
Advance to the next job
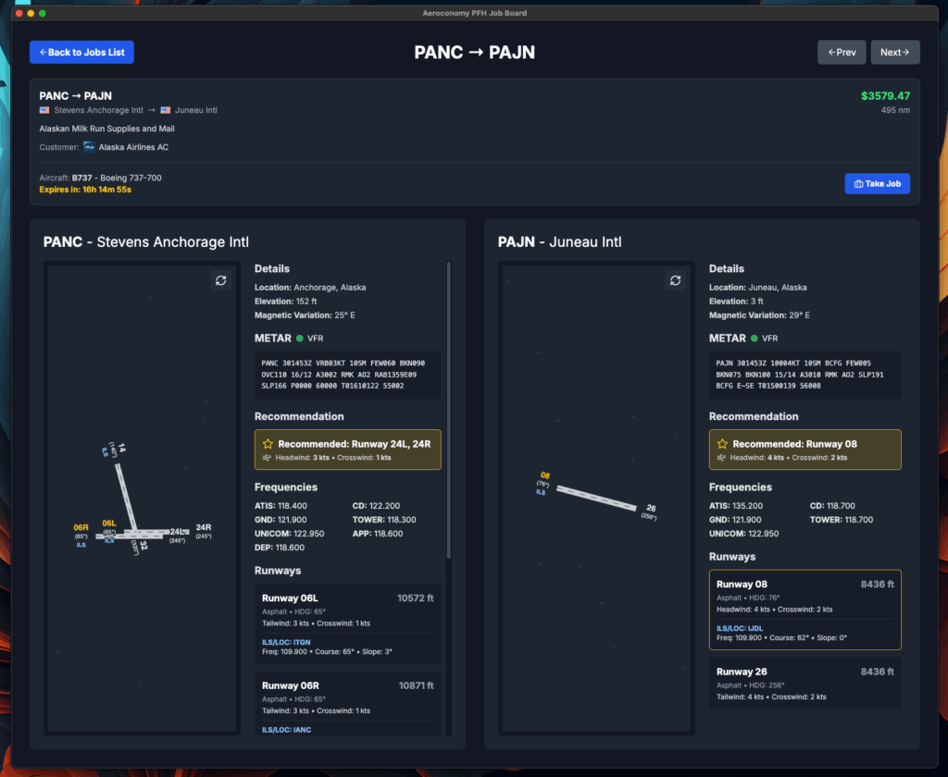pyautogui.click(x=895, y=52)
